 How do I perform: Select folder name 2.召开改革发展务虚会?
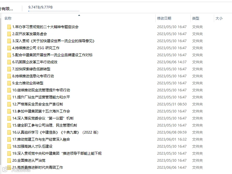pyautogui.click(x=30, y=34)
